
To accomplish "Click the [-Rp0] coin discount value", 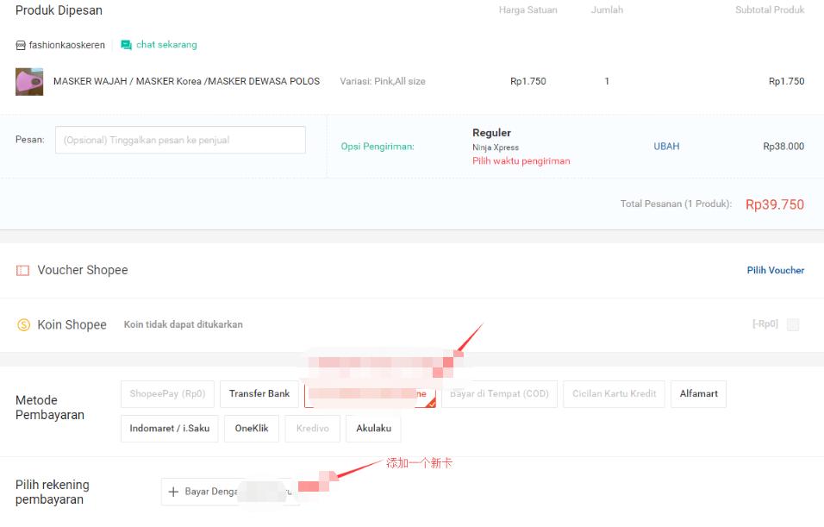I will coord(765,324).
